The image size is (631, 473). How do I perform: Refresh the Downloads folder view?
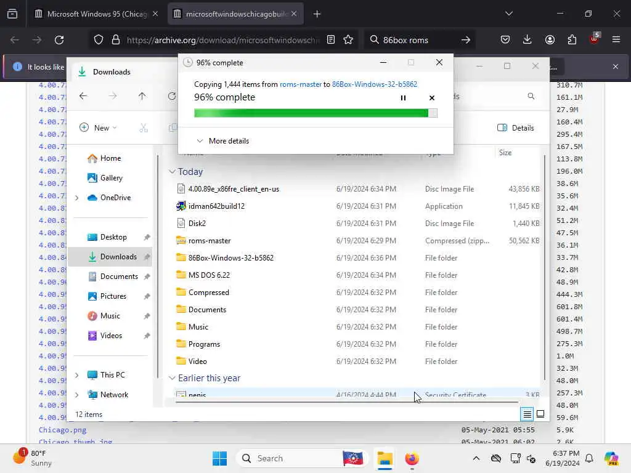(x=172, y=96)
